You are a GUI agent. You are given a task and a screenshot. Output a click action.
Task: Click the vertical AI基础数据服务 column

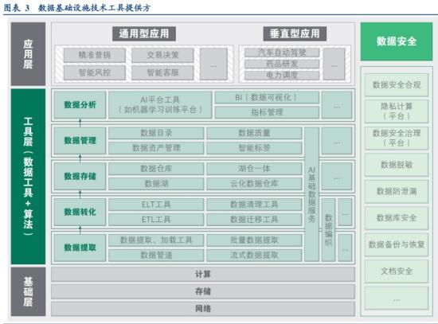pyautogui.click(x=311, y=194)
